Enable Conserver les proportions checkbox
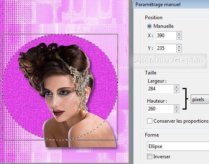The width and height of the screenshot is (209, 164). tap(149, 121)
